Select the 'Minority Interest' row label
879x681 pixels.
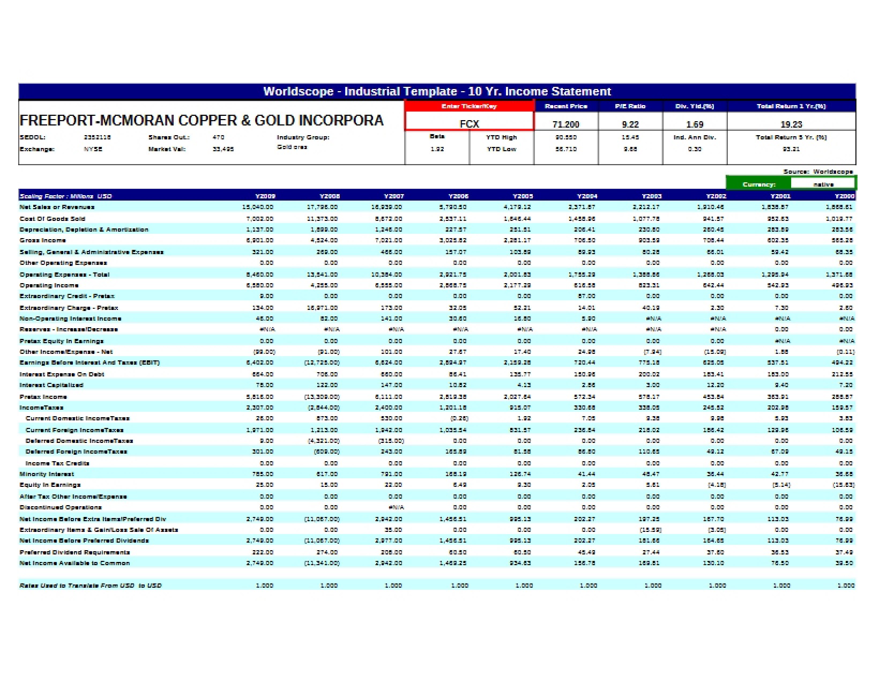(x=47, y=474)
